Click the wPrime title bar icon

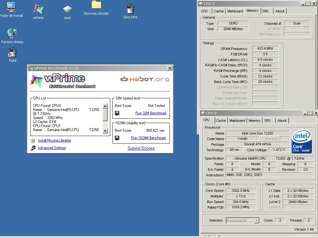tap(31, 68)
